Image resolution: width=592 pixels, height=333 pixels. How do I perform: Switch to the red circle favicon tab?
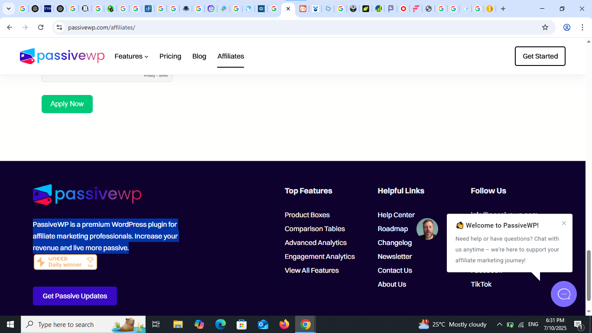click(x=403, y=9)
